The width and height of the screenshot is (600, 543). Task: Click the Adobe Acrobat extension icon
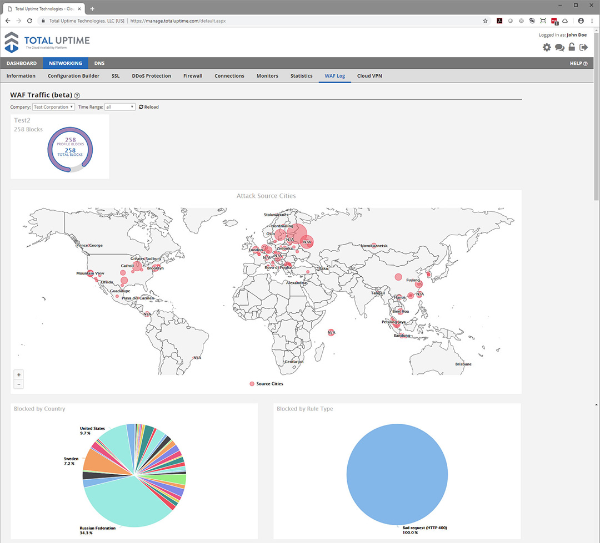pyautogui.click(x=499, y=21)
